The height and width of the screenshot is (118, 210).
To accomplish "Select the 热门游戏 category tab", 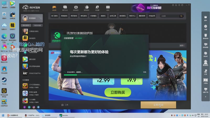I will click(x=54, y=16).
